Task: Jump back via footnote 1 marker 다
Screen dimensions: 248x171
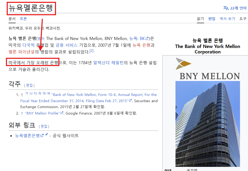Action: click(35, 93)
